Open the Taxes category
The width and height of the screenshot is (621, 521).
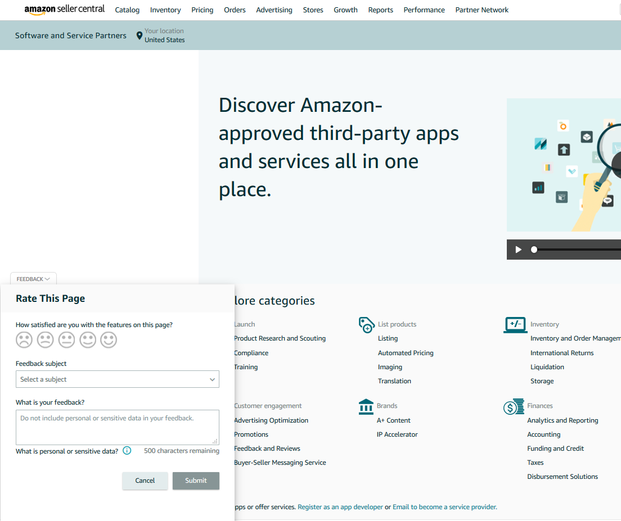pyautogui.click(x=535, y=463)
